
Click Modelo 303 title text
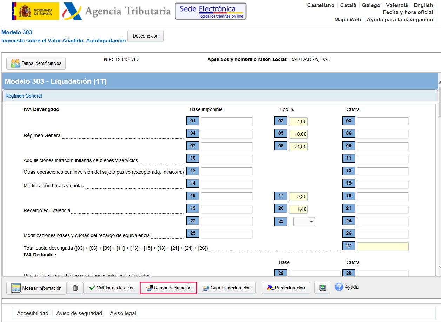pos(17,33)
